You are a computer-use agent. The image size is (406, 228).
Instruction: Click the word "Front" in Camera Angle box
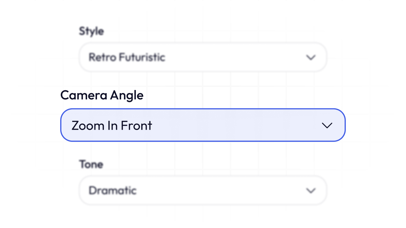(136, 125)
